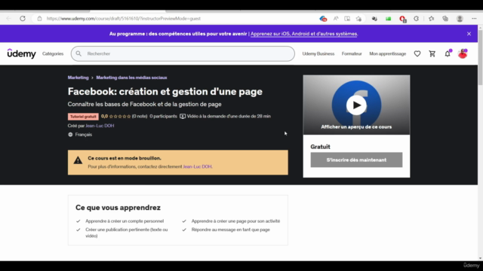This screenshot has height=271, width=483.
Task: Open Marketing dans les médias sociaux breadcrumb
Action: tap(131, 78)
